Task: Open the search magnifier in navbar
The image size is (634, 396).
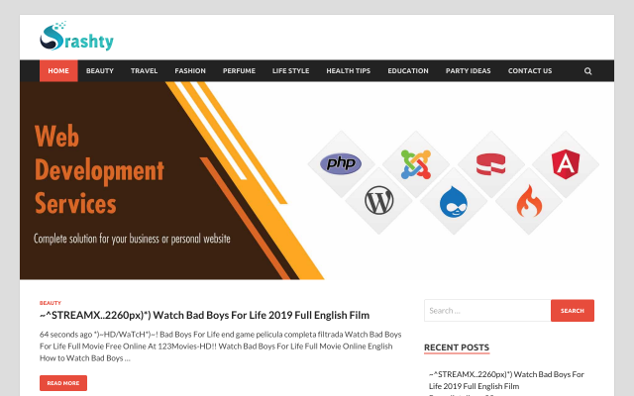Action: point(587,71)
